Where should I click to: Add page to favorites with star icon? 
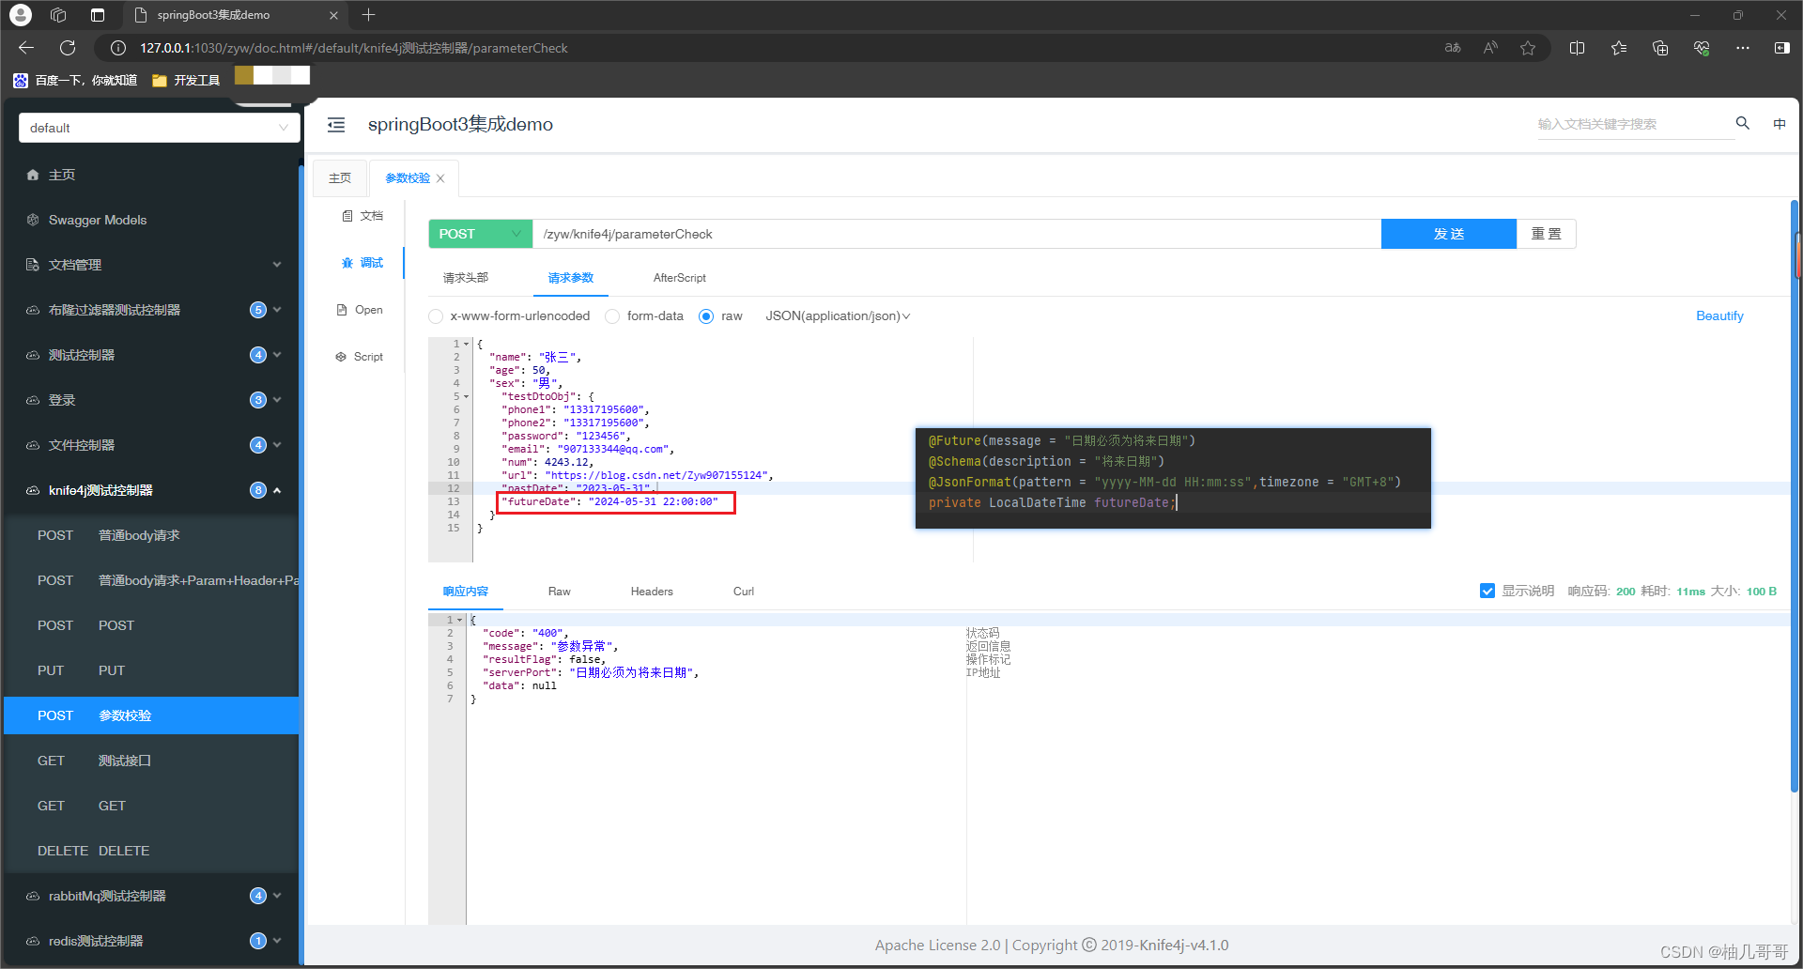[x=1528, y=48]
